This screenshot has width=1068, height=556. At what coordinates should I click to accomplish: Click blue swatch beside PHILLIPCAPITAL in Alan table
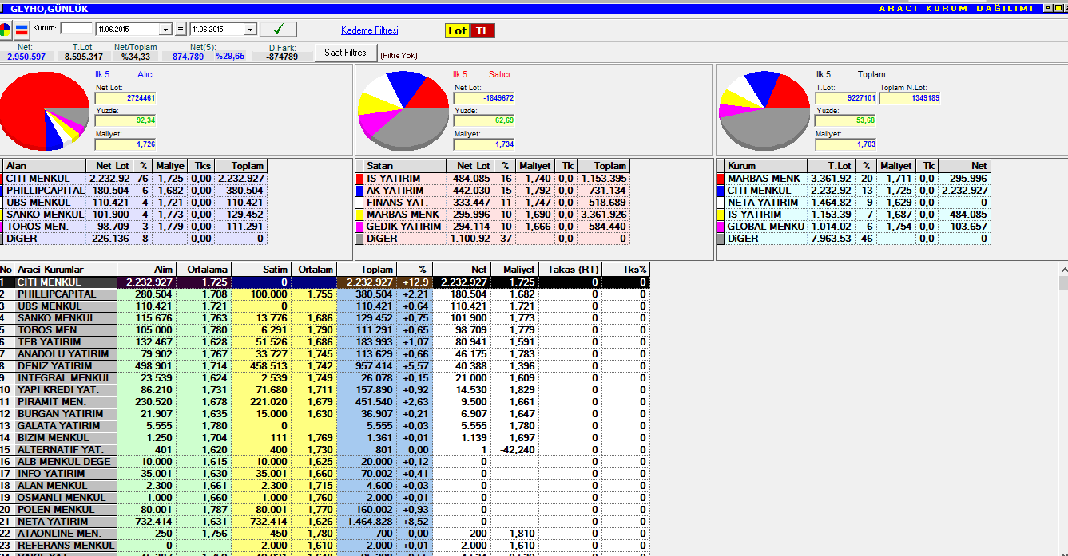click(x=2, y=191)
